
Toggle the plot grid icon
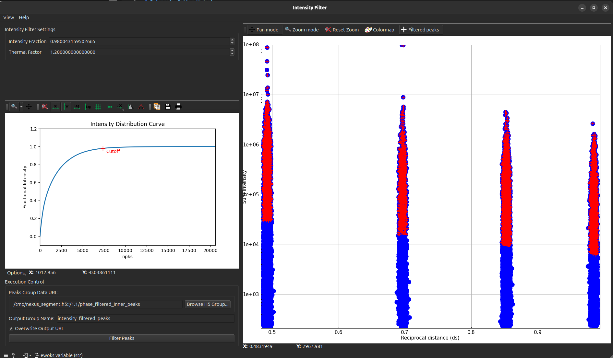point(98,107)
